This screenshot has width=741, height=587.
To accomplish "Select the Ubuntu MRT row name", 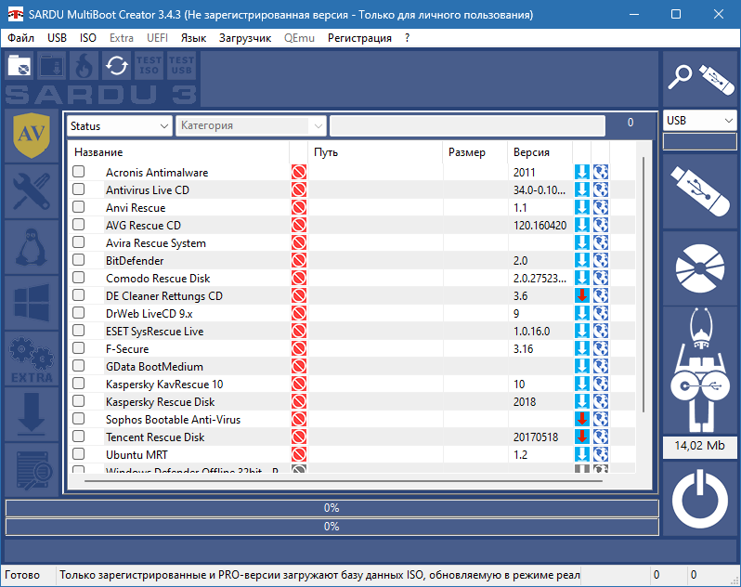I will pyautogui.click(x=136, y=455).
